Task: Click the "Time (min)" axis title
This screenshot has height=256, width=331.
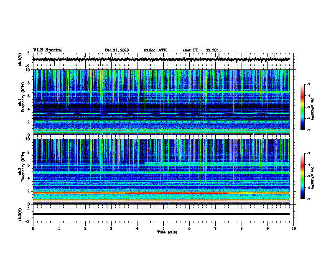Action: 167,232
